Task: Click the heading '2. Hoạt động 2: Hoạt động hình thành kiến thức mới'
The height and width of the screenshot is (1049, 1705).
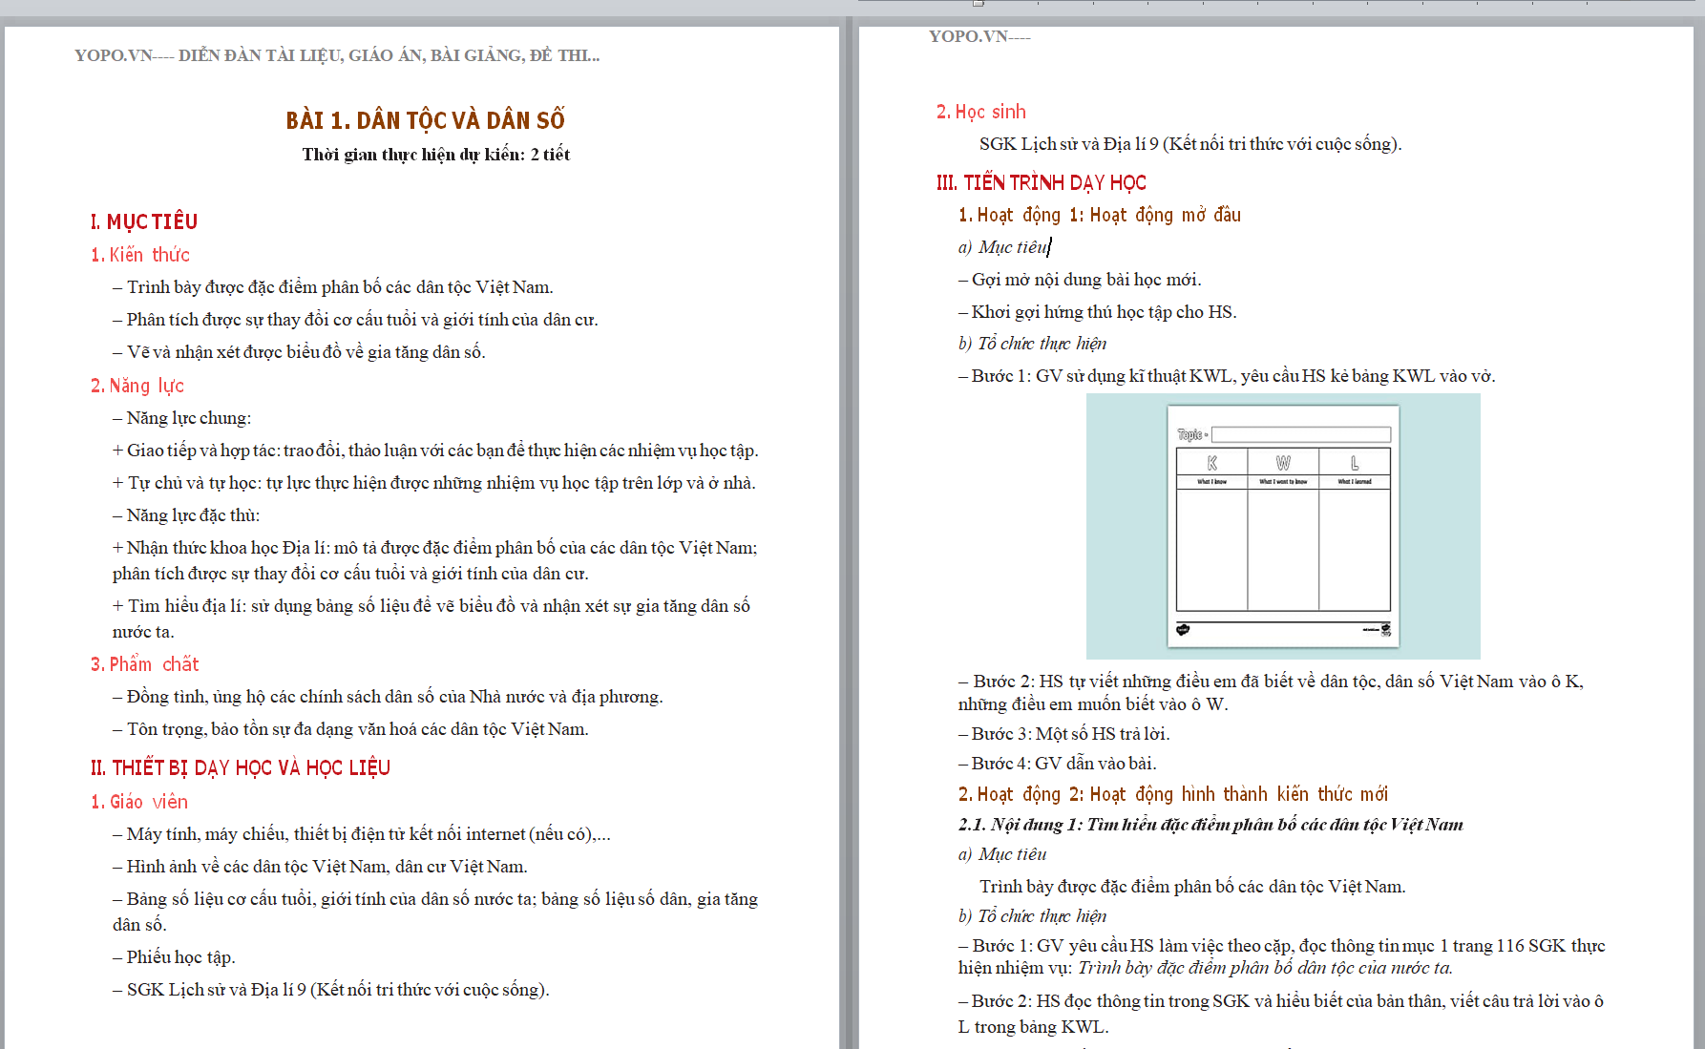Action: click(x=1173, y=794)
